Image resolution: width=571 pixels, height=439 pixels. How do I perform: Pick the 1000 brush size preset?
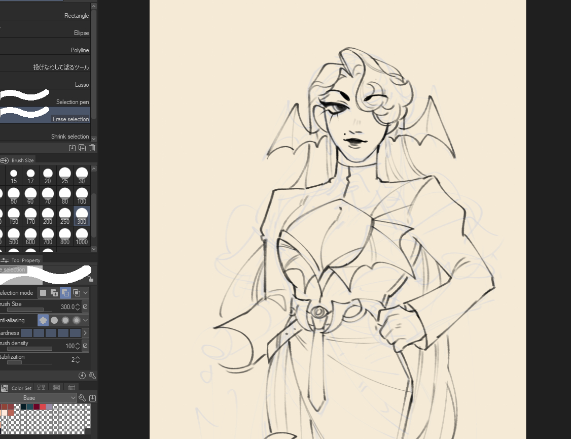(x=82, y=236)
